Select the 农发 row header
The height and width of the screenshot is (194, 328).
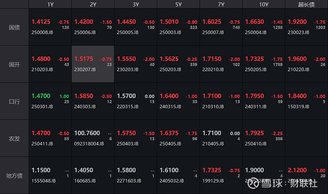click(x=14, y=138)
